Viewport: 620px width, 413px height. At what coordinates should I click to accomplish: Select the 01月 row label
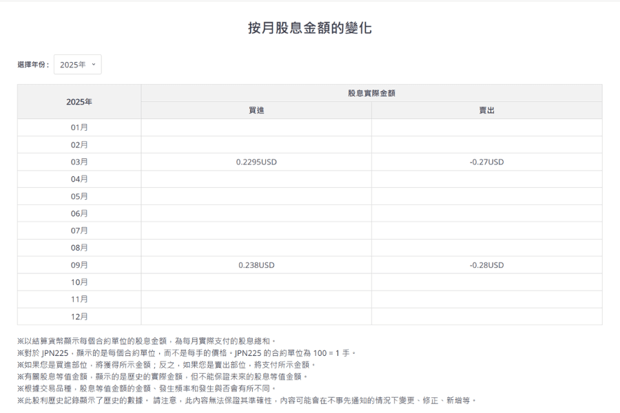[x=78, y=127]
